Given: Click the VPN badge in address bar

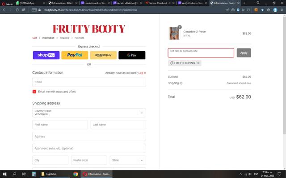Looking at the screenshot, I should click(34, 10).
